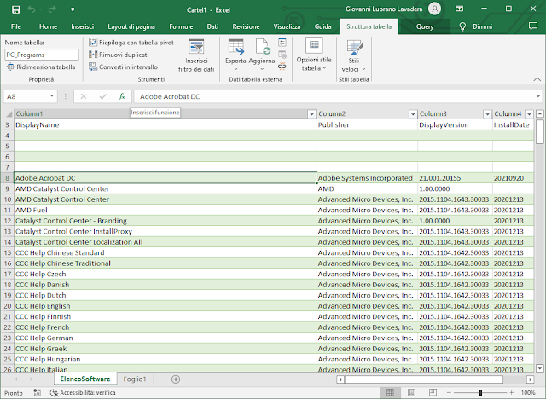Switch to Page Break preview icon

(433, 392)
